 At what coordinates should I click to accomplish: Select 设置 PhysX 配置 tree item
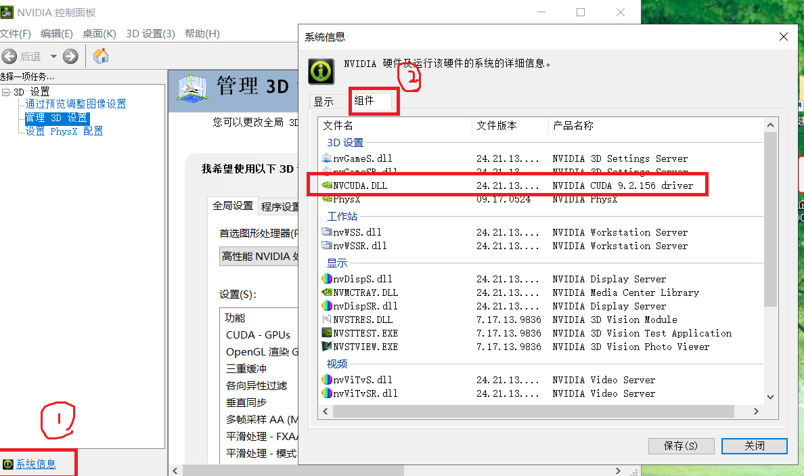pyautogui.click(x=64, y=131)
